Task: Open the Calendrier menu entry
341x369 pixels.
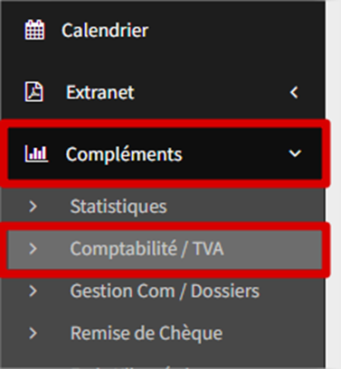Action: click(105, 31)
